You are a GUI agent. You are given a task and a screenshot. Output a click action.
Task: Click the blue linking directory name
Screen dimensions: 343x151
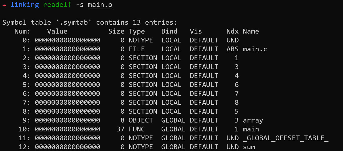(x=25, y=5)
